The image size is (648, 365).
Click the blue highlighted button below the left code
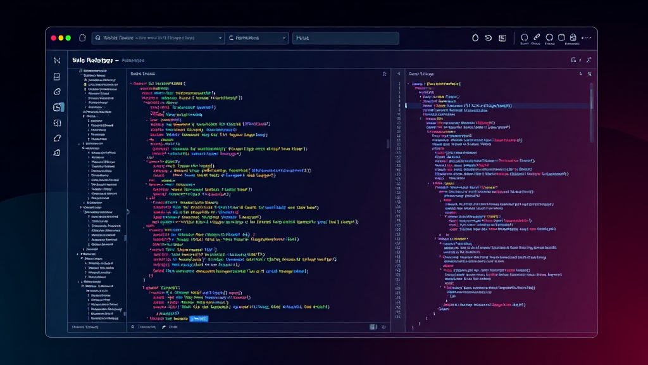(x=199, y=319)
